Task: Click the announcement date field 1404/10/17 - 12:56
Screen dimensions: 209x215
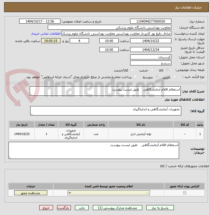Action: click(40, 21)
